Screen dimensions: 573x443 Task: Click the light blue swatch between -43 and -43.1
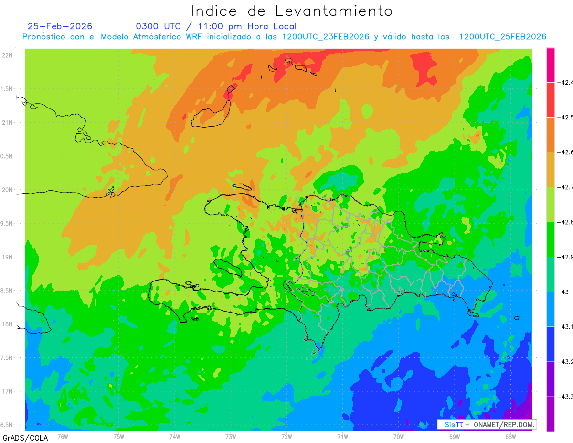(x=551, y=309)
